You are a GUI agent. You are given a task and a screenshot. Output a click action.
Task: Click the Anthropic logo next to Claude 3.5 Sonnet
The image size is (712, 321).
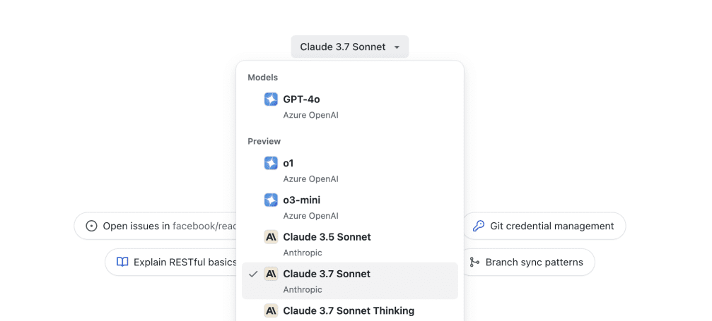[x=271, y=237]
